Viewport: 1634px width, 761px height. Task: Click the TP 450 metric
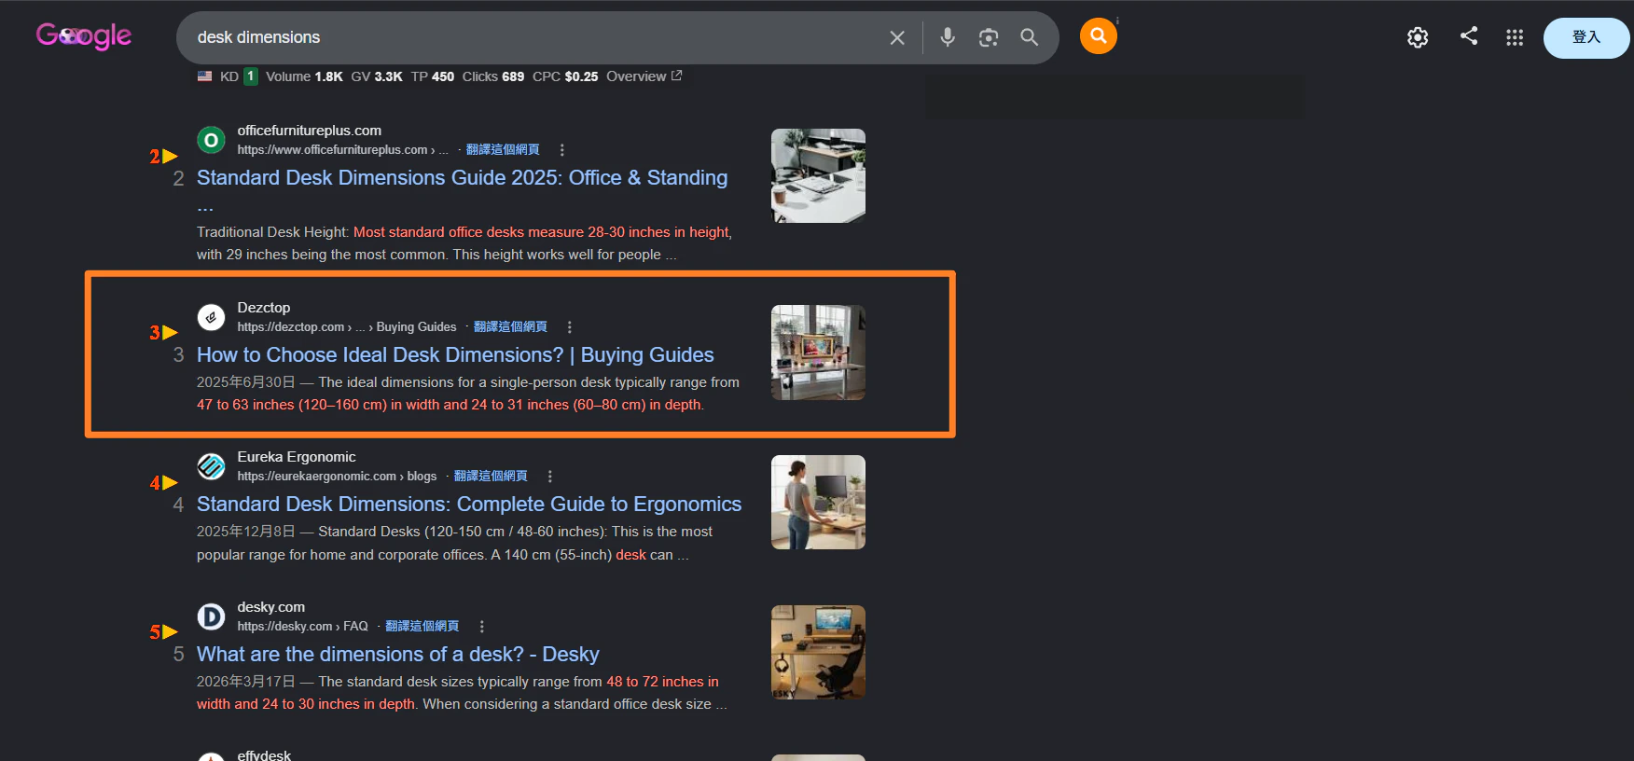[x=433, y=76]
